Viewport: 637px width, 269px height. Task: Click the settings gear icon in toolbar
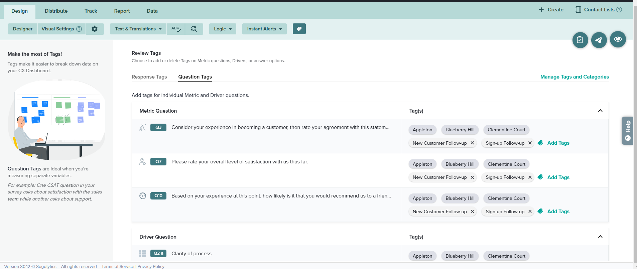click(95, 29)
